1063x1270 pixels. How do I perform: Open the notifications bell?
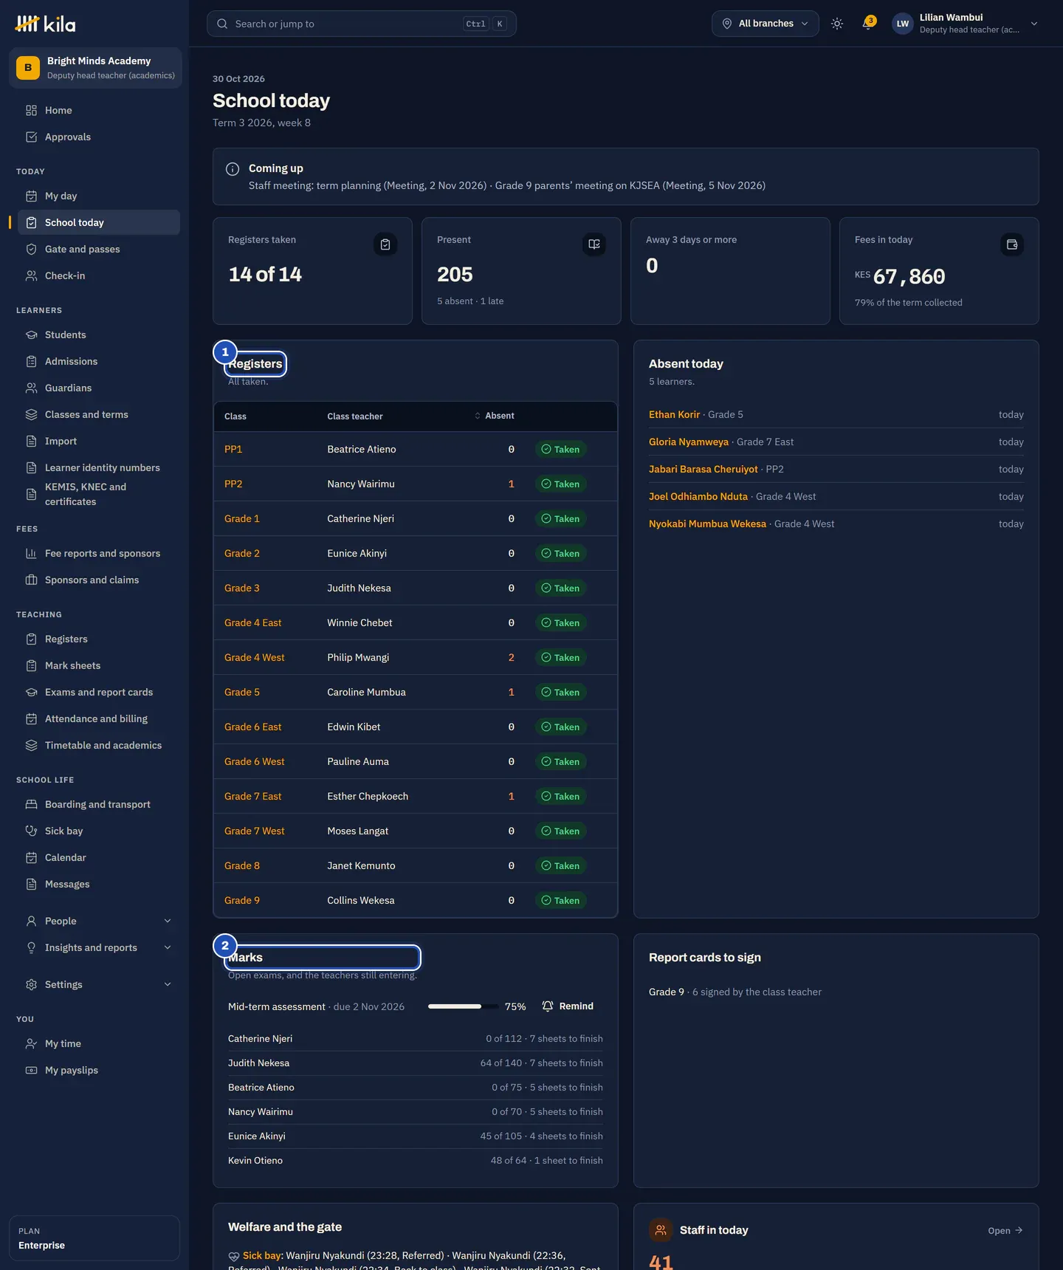click(868, 24)
